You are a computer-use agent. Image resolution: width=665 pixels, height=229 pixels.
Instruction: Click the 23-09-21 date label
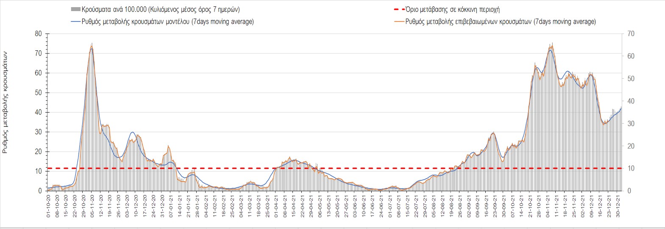(x=495, y=206)
